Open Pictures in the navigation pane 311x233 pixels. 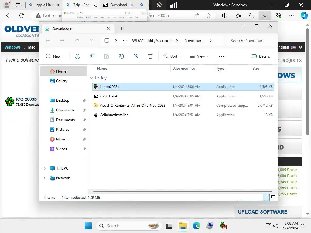(x=63, y=130)
